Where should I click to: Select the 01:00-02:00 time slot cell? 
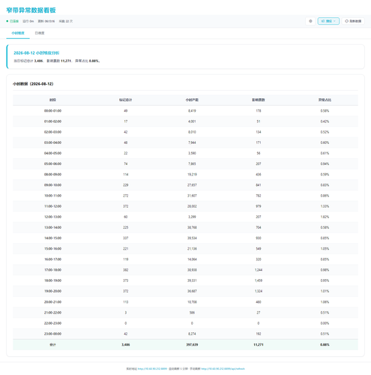[52, 121]
